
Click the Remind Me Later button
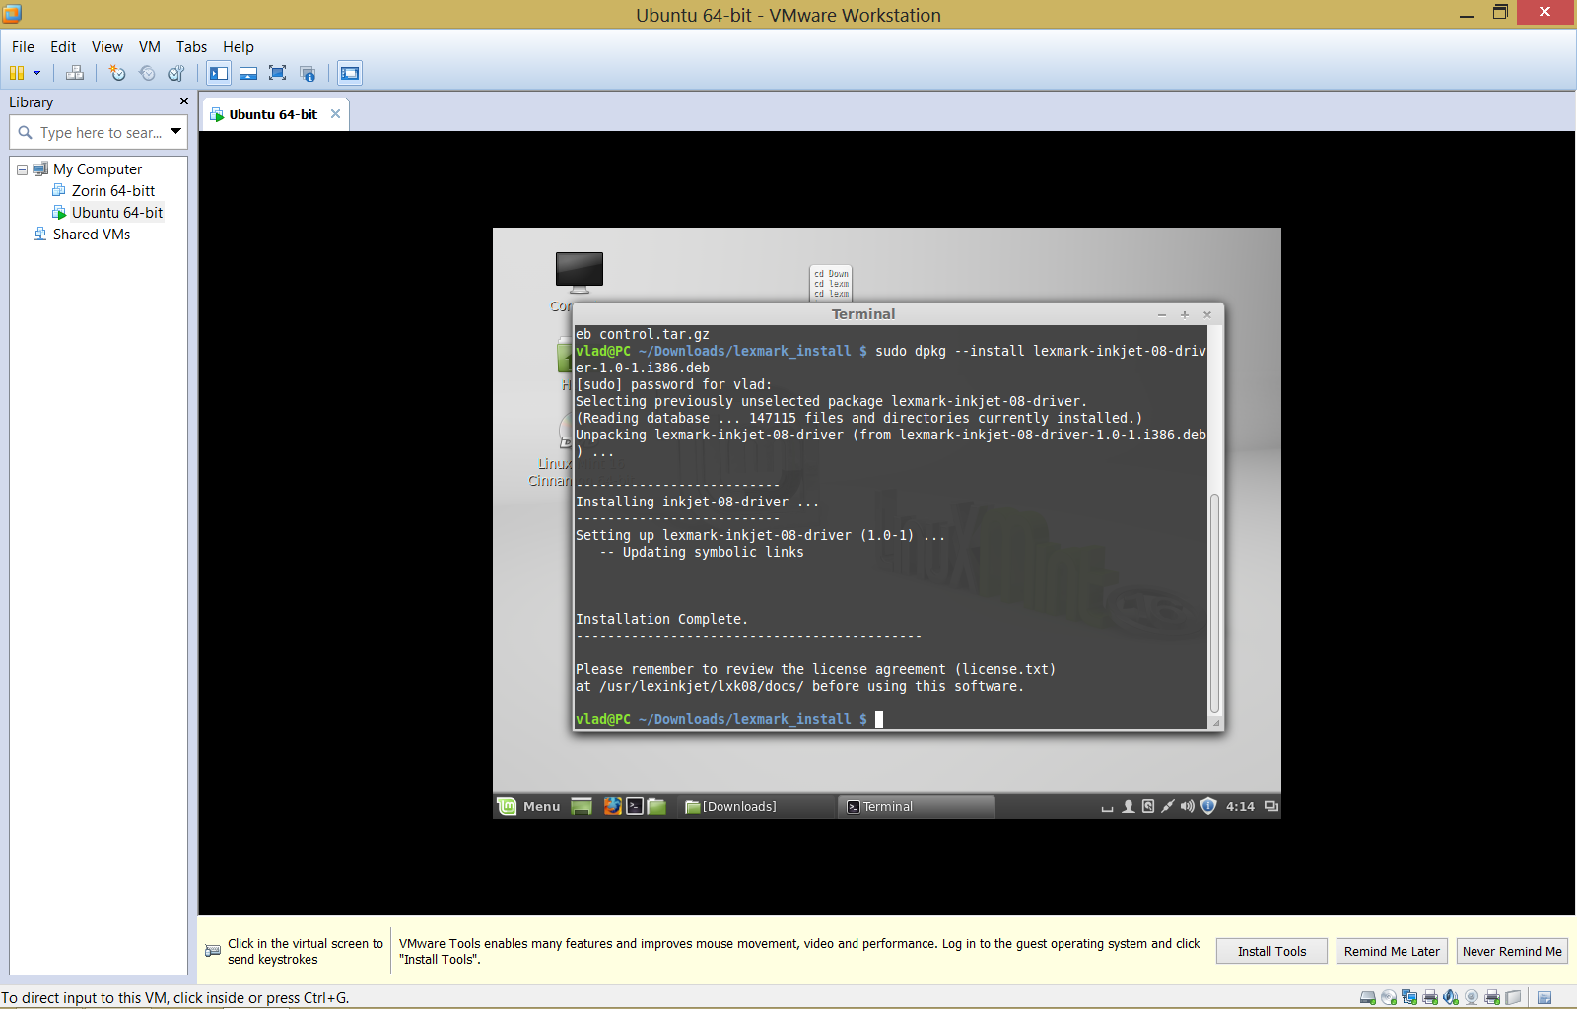pyautogui.click(x=1392, y=951)
